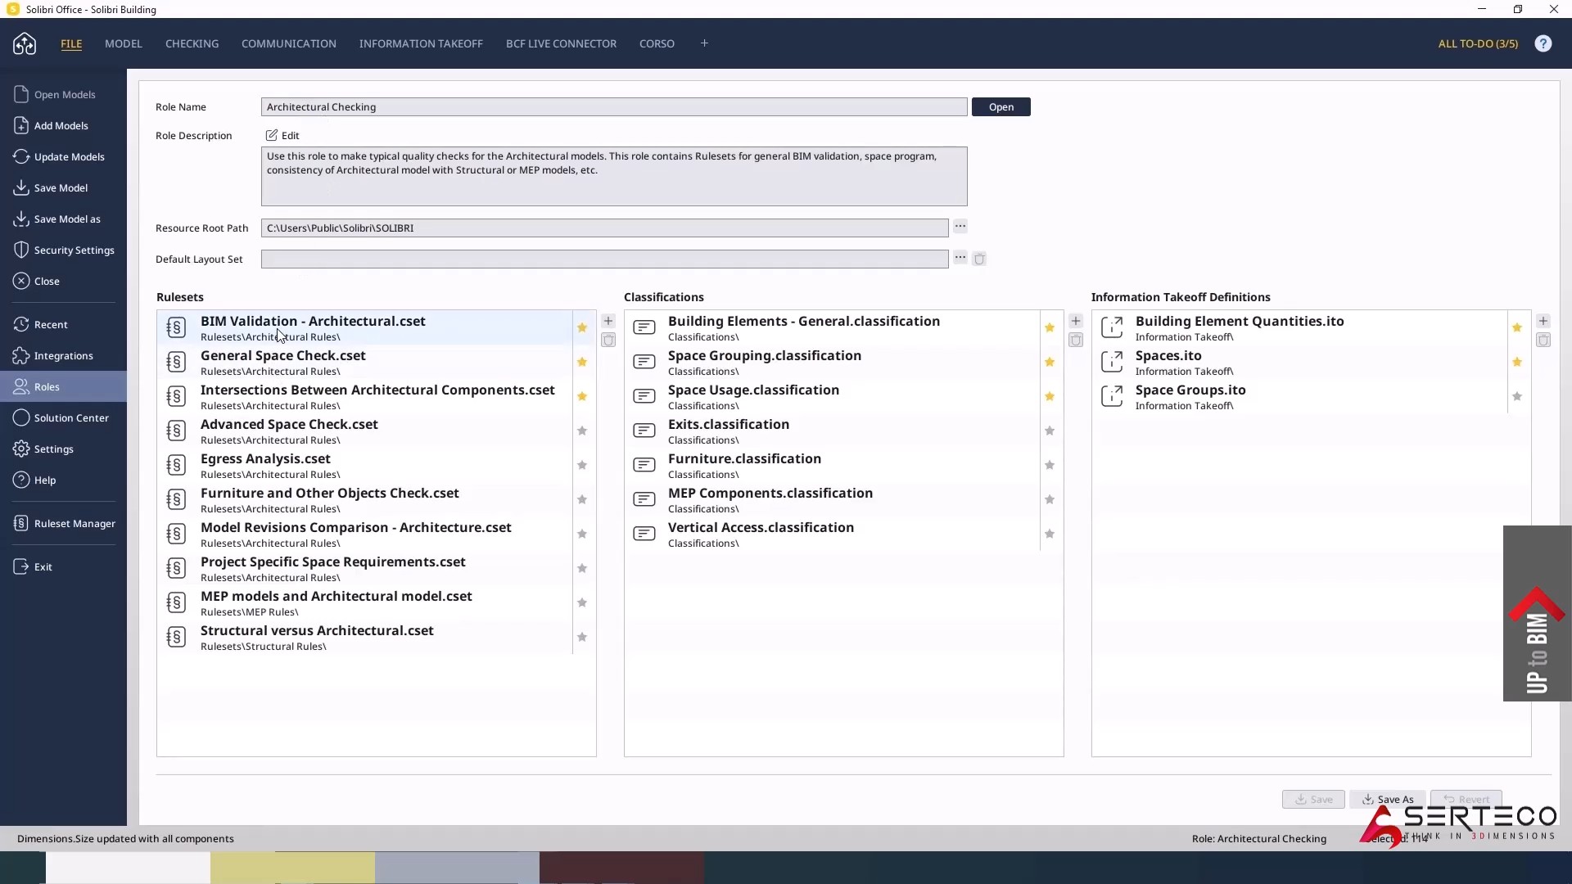Toggle star for Exits.classification
This screenshot has height=884, width=1572.
click(x=1050, y=431)
